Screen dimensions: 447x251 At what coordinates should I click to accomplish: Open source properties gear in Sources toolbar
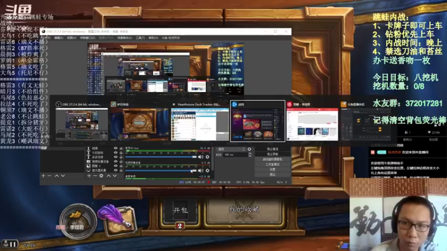click(x=101, y=176)
